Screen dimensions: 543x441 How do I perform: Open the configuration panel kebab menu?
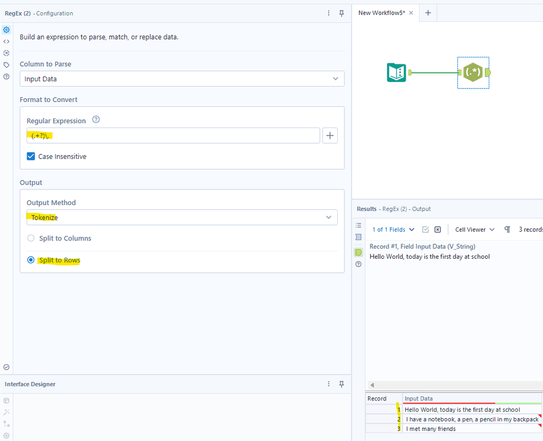(329, 13)
